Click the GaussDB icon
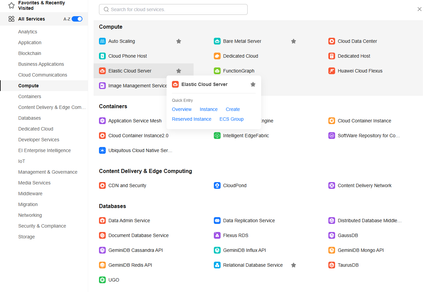 tap(332, 235)
